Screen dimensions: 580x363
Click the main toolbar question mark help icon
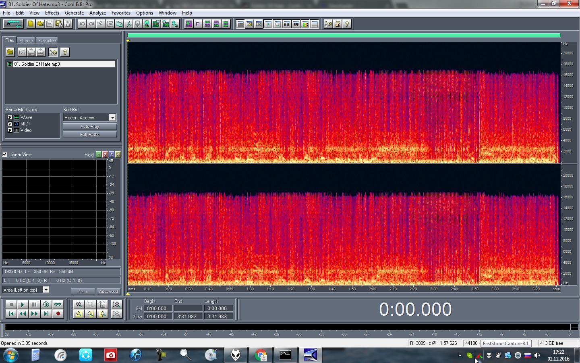(347, 24)
